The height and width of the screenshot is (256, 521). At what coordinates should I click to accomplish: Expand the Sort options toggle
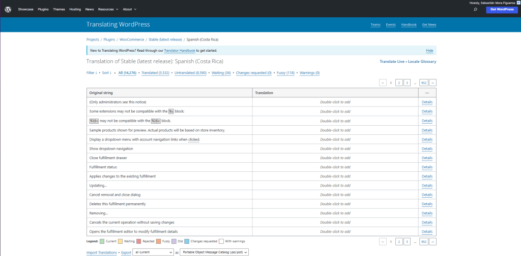point(106,73)
